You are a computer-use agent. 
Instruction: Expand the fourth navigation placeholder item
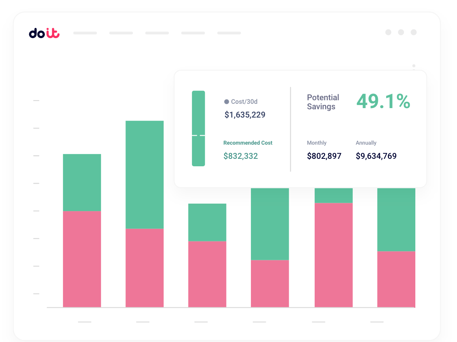pyautogui.click(x=193, y=33)
